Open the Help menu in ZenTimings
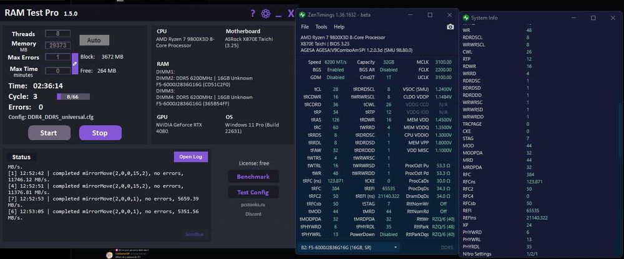This screenshot has width=624, height=259. pyautogui.click(x=339, y=27)
